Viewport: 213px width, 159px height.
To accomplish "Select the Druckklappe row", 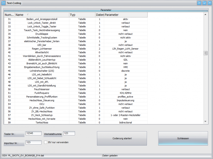I will pos(76,34).
